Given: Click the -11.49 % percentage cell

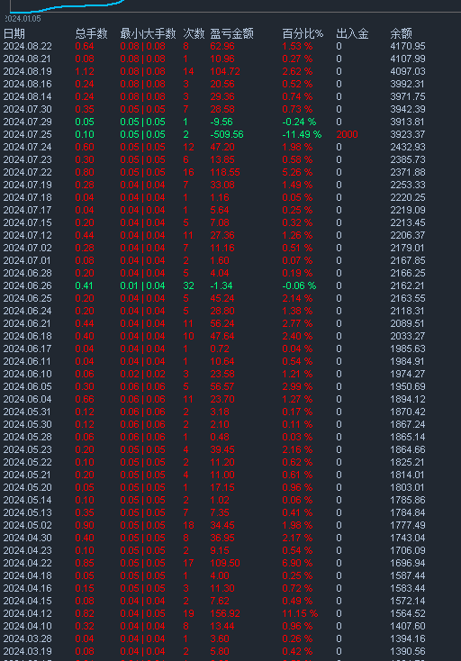Looking at the screenshot, I should (x=302, y=134).
